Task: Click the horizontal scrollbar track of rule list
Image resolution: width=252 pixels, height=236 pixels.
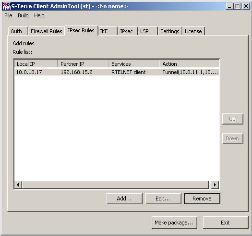Action: pos(115,185)
